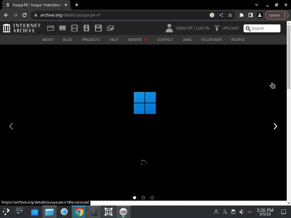The height and width of the screenshot is (218, 291).
Task: Toggle the volume icon in system tray
Action: [242, 212]
